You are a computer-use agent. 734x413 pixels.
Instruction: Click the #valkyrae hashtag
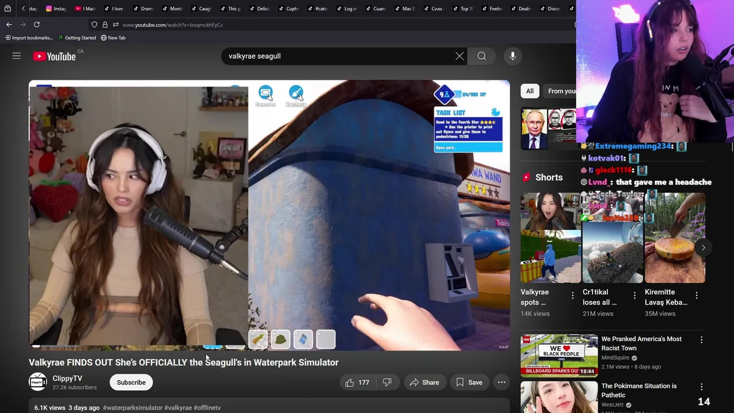coord(178,408)
